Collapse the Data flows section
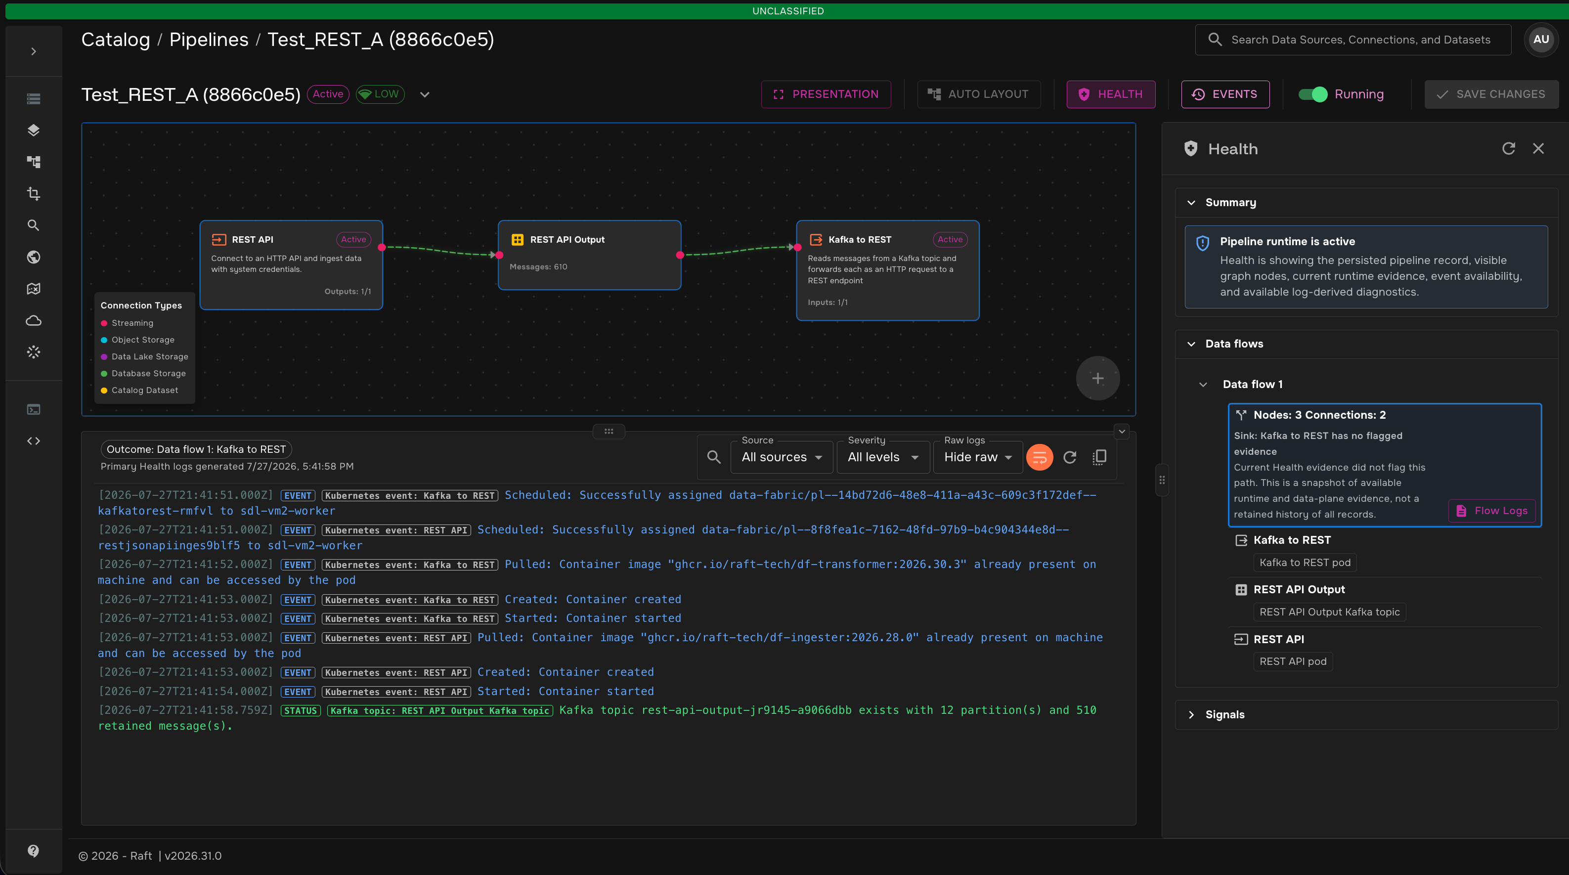This screenshot has height=875, width=1569. (x=1191, y=344)
